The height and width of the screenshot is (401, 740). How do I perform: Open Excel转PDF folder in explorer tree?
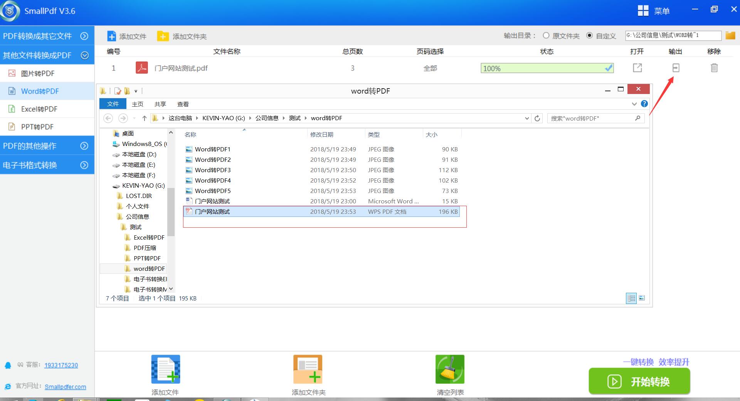[x=149, y=237]
